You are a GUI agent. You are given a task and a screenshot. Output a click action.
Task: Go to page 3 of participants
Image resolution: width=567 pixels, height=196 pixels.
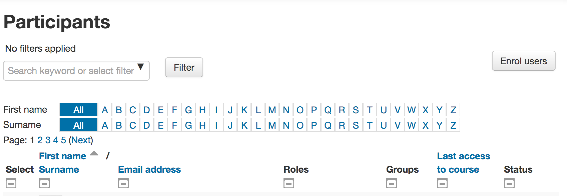coord(48,140)
